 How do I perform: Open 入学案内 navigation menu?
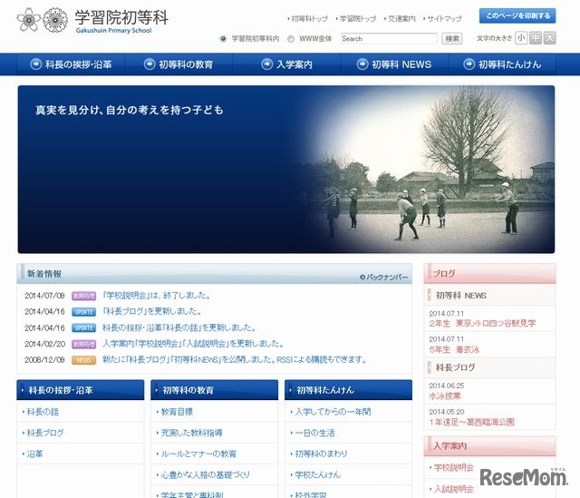[x=286, y=64]
